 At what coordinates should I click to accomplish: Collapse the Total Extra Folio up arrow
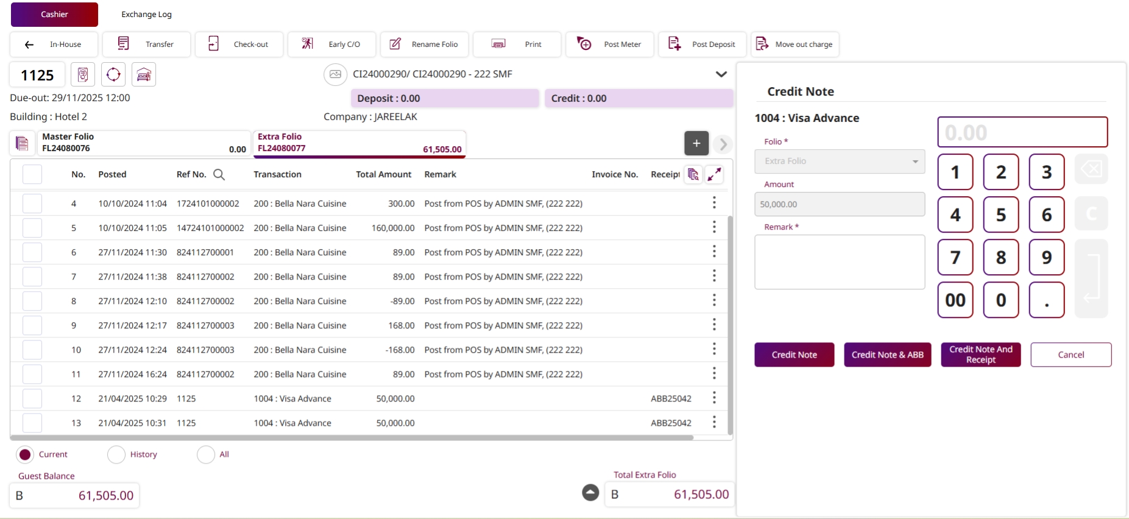[x=590, y=493]
